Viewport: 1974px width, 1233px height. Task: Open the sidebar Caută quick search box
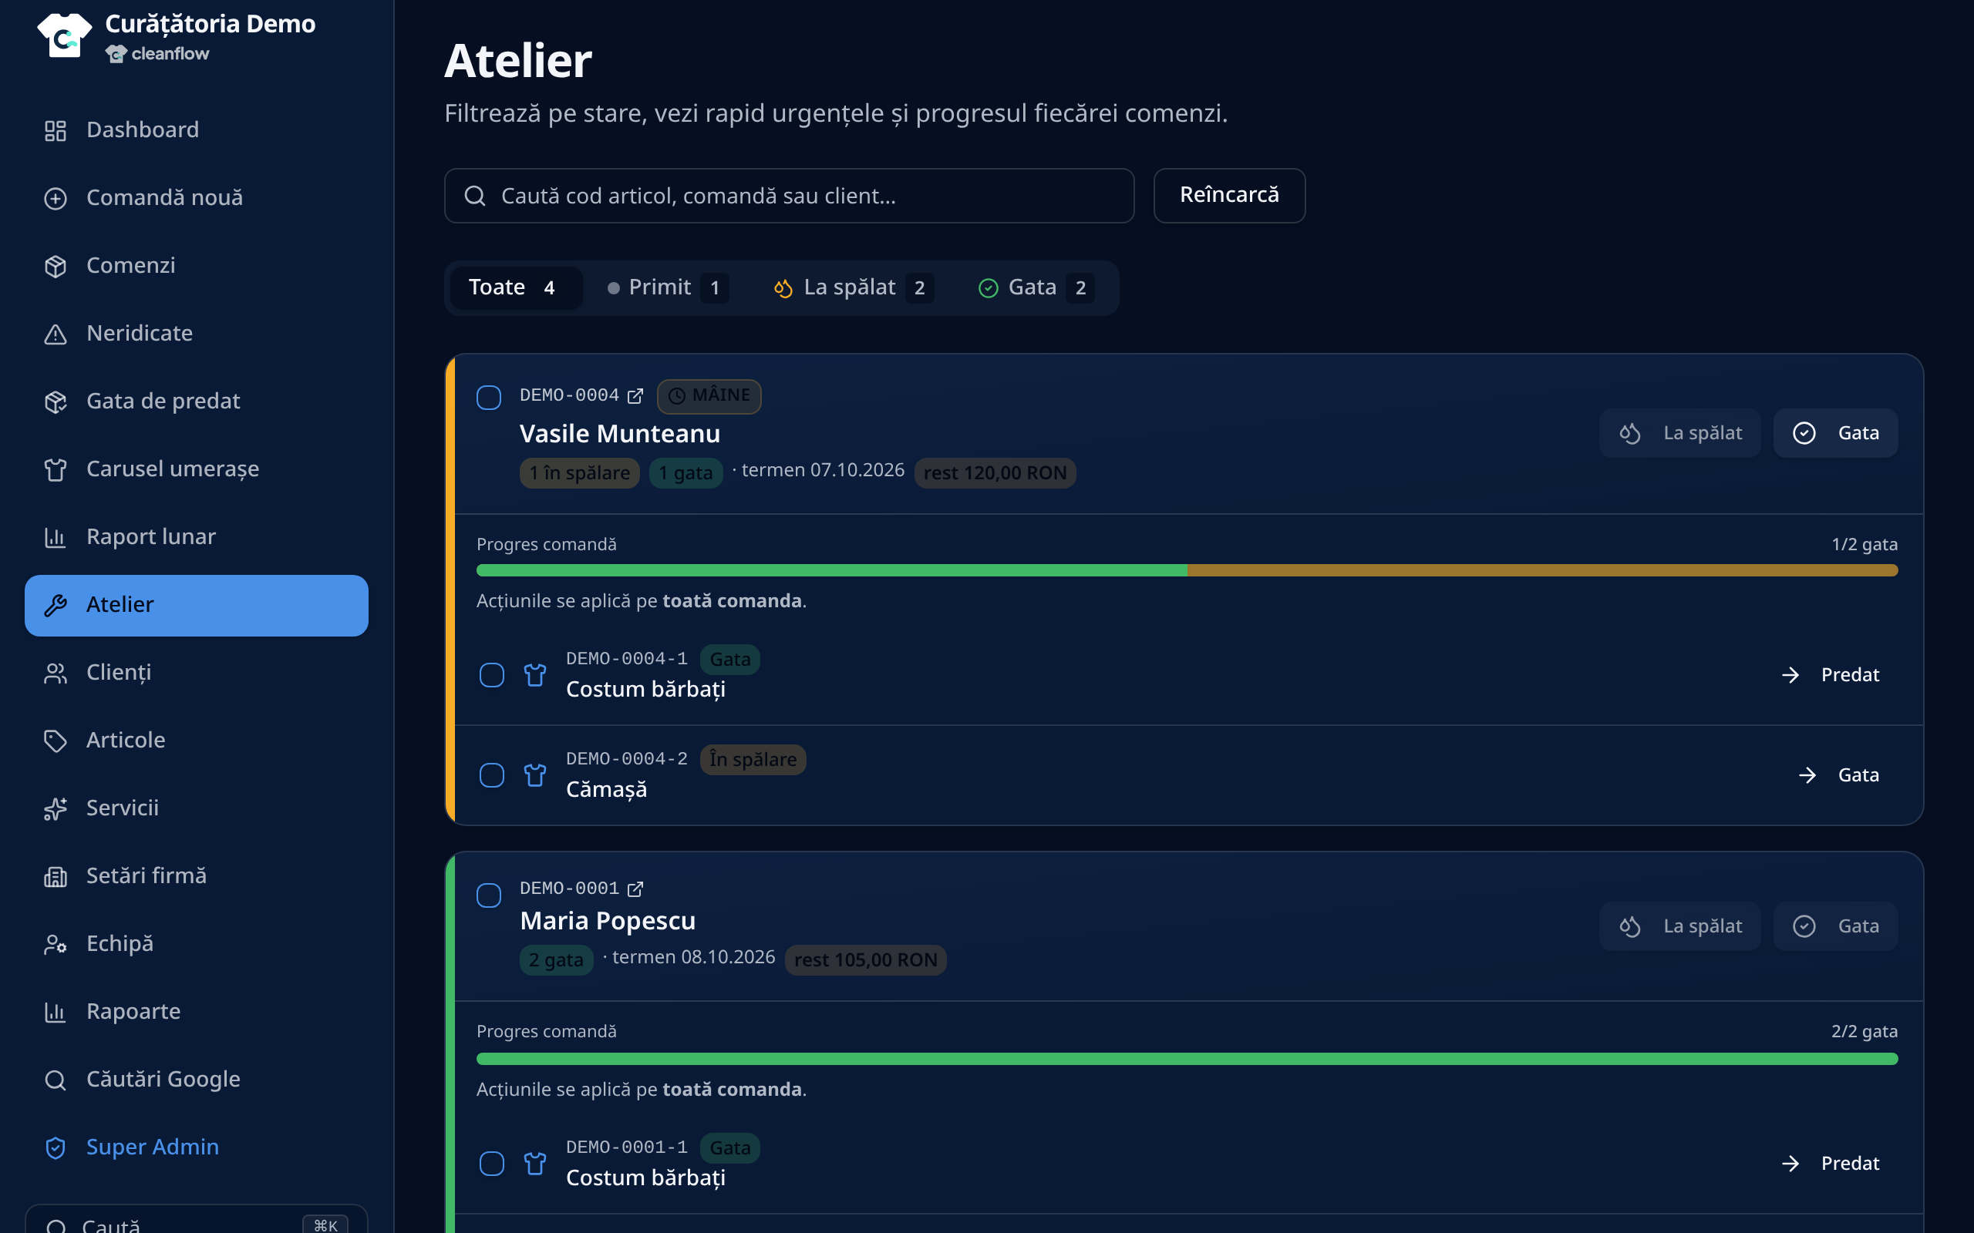click(197, 1220)
